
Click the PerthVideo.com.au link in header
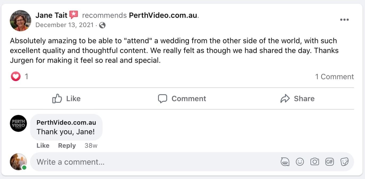(163, 15)
